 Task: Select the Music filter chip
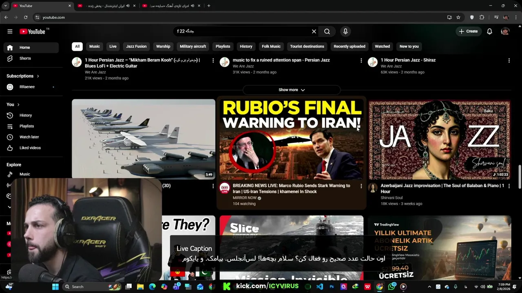pos(95,46)
